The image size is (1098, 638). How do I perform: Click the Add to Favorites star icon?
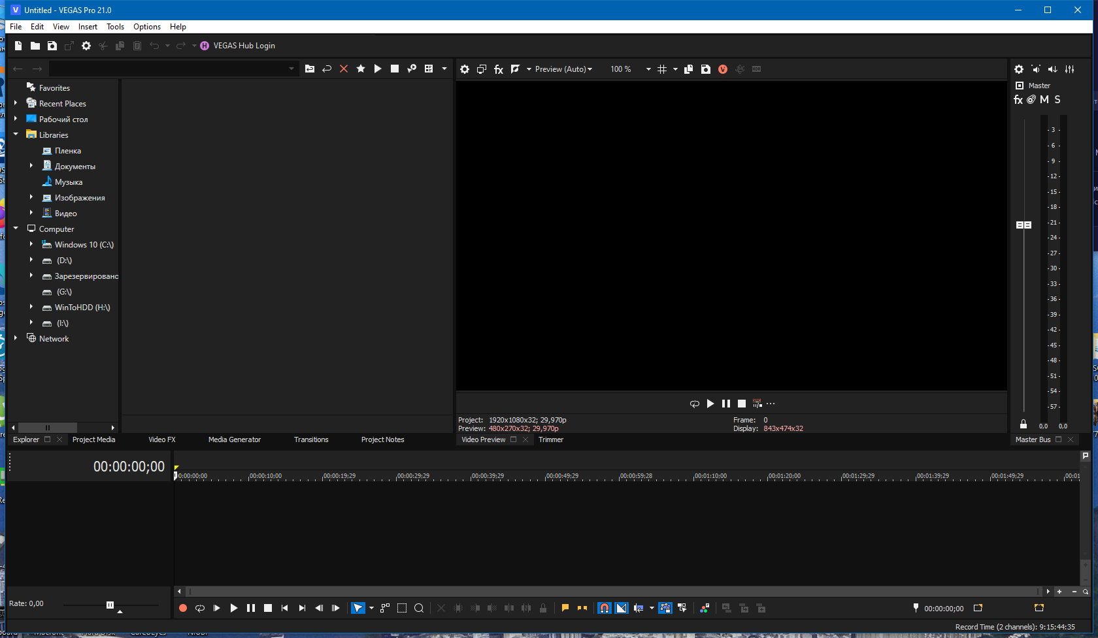point(361,69)
